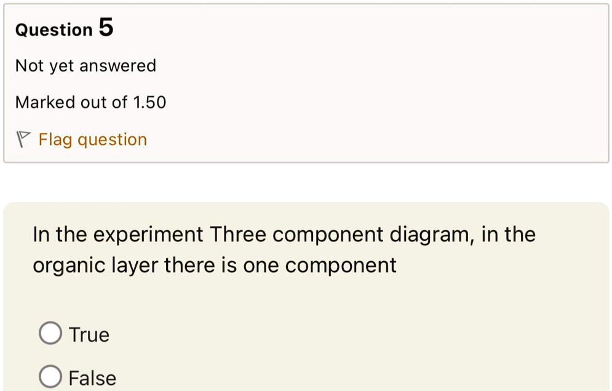This screenshot has width=612, height=391.
Task: Choose the "False" answer label text
Action: [92, 378]
